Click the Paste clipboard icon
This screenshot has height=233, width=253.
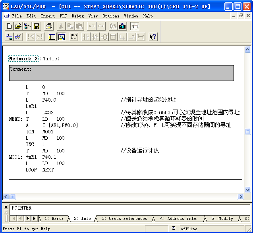(x=79, y=26)
